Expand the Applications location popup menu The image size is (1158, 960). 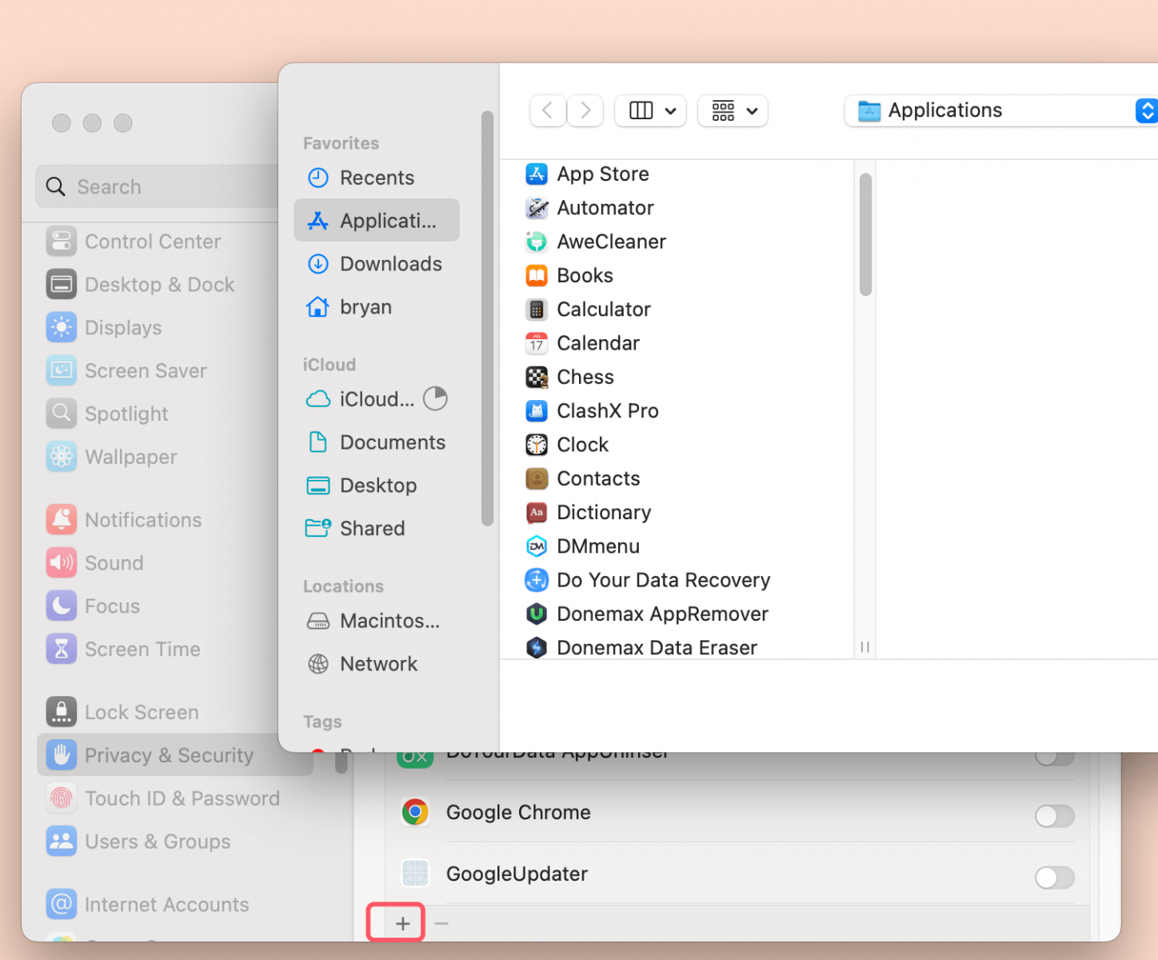point(1147,110)
